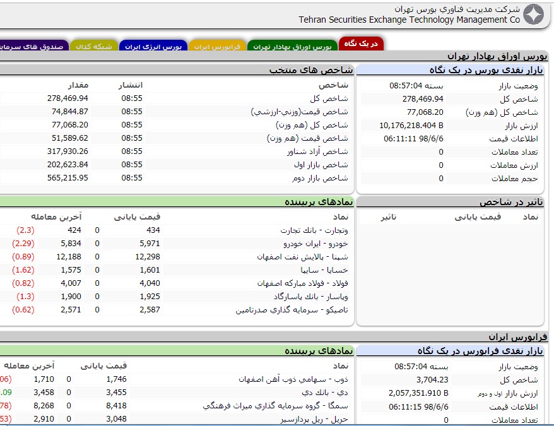Open the purple 'صندوق های سرمایه' tab
Screen dimensions: 554x426
point(33,46)
